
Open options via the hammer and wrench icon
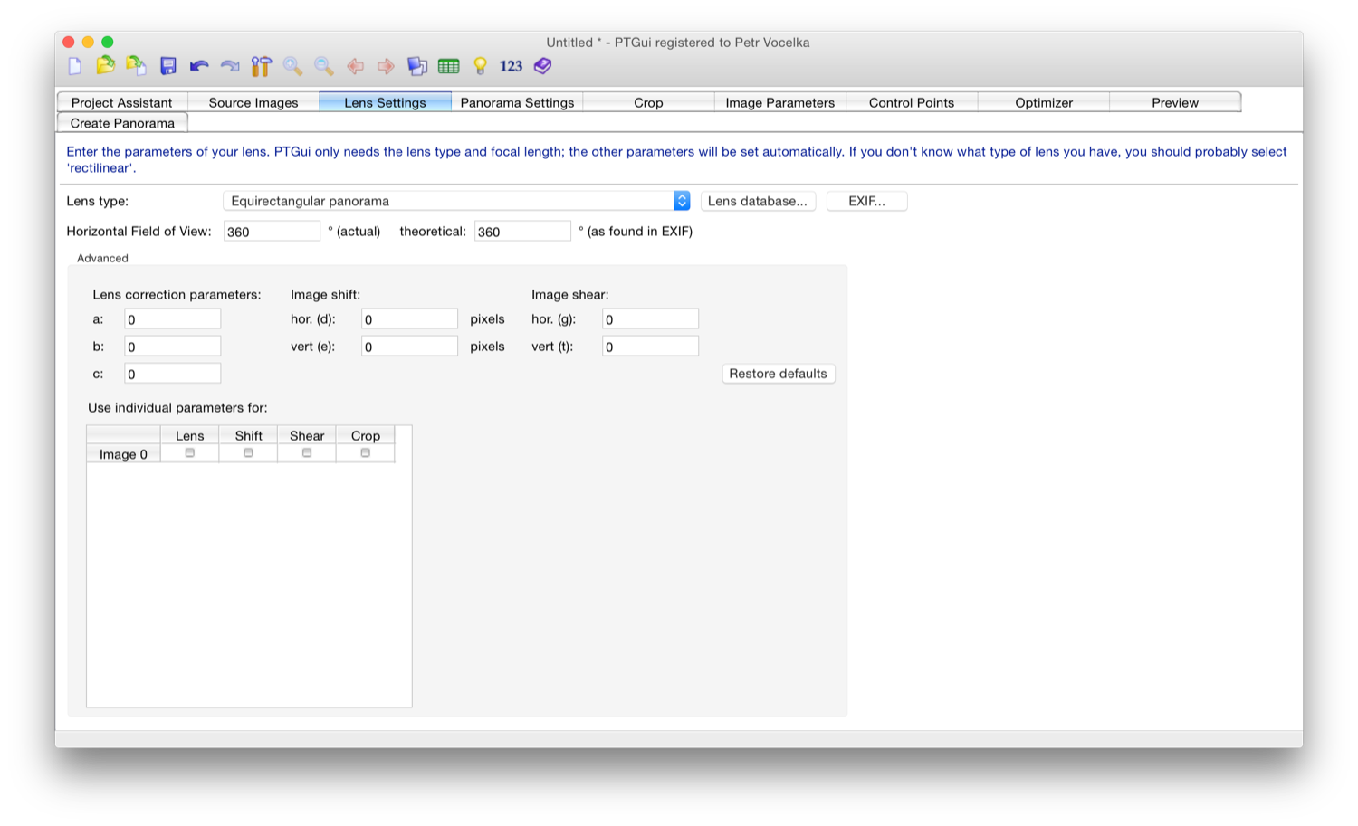[x=261, y=66]
